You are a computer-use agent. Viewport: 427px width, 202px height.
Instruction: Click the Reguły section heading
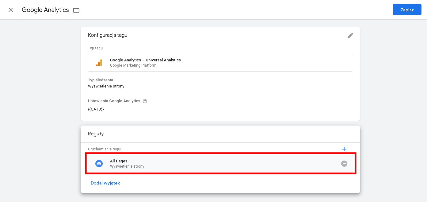[96, 134]
